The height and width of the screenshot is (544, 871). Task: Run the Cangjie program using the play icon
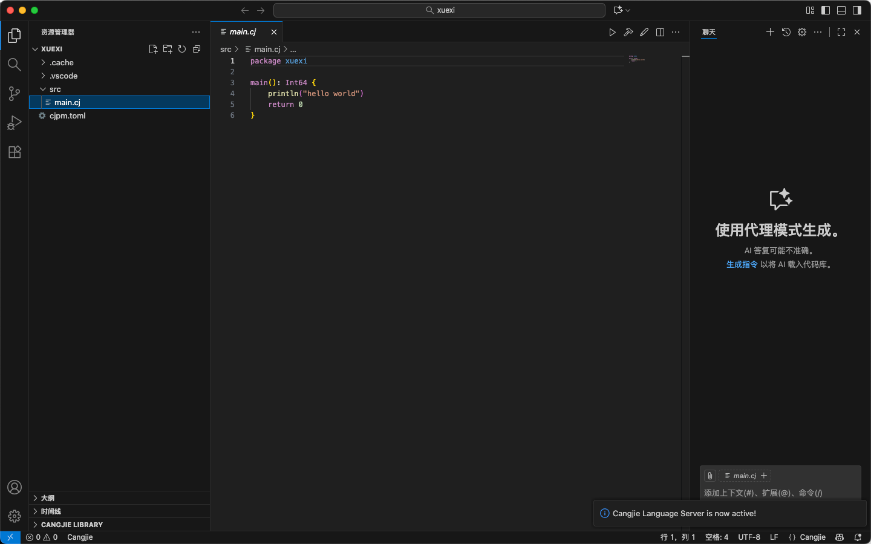click(x=612, y=32)
